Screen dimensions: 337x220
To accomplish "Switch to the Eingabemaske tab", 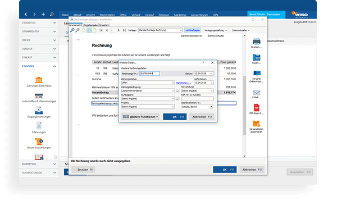I will coord(90,25).
